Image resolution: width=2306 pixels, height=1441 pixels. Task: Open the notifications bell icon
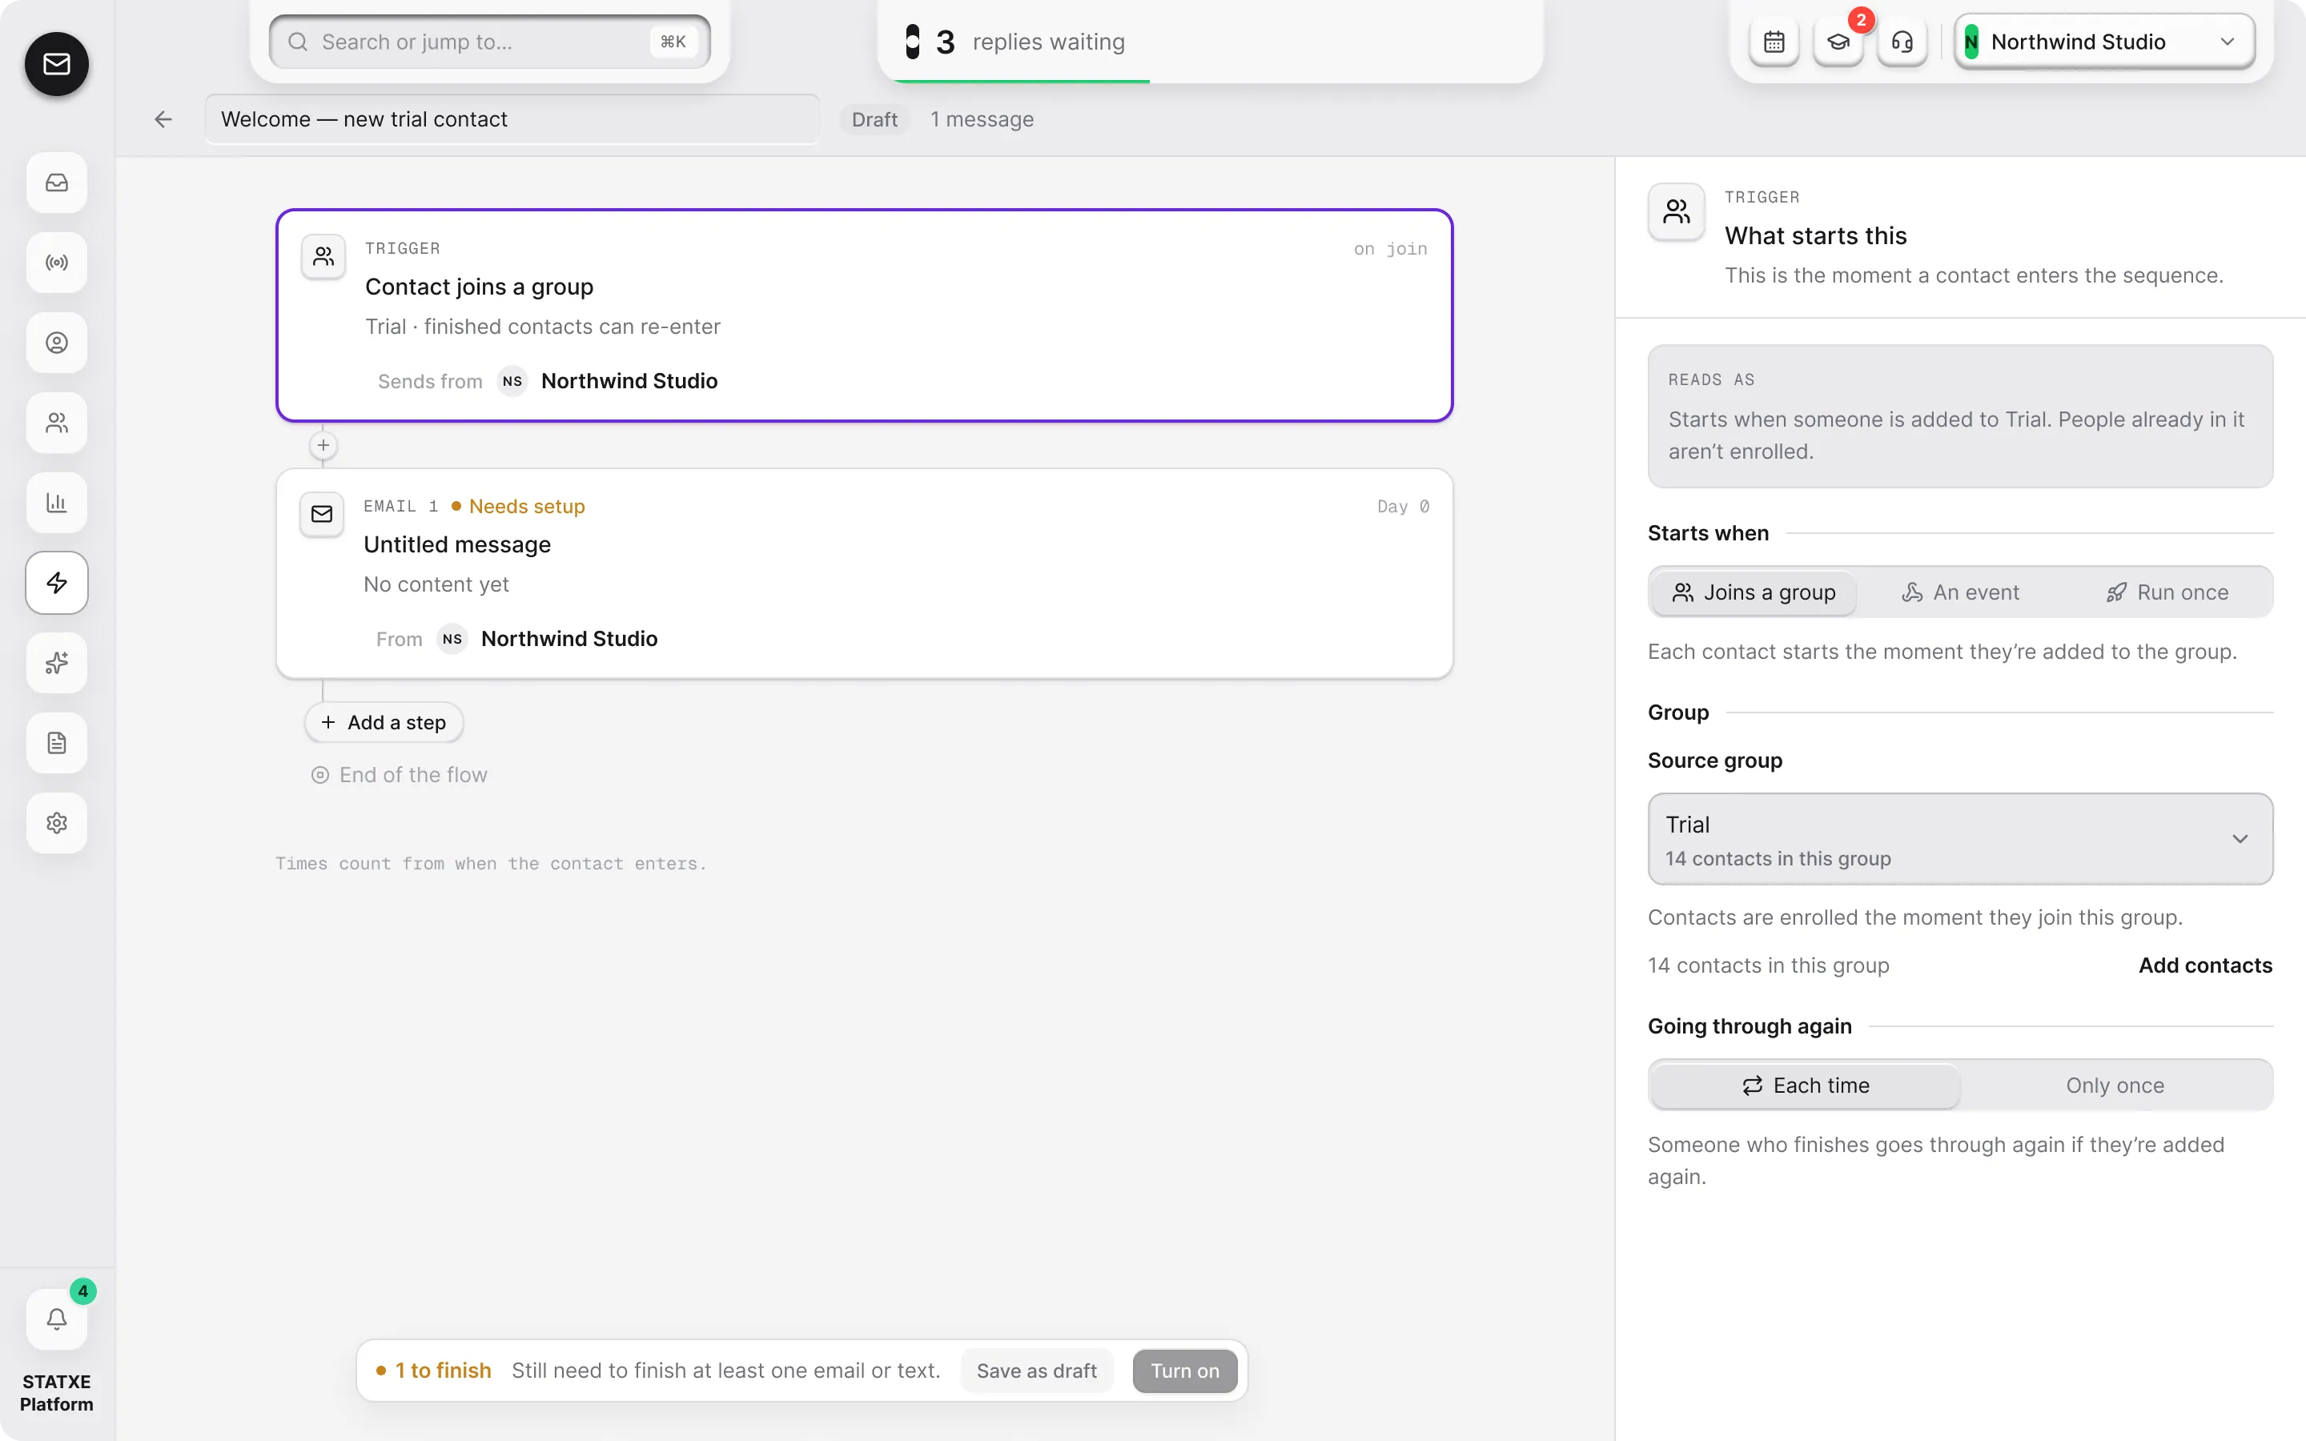56,1319
